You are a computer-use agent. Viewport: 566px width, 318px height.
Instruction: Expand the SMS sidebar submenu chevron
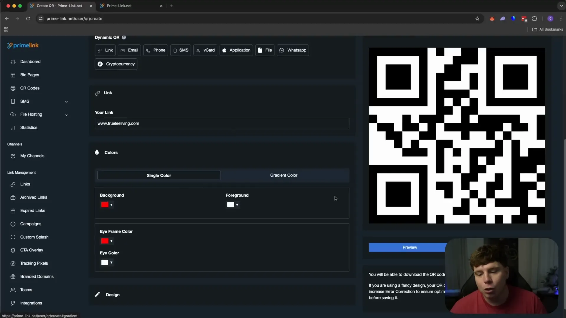point(66,102)
